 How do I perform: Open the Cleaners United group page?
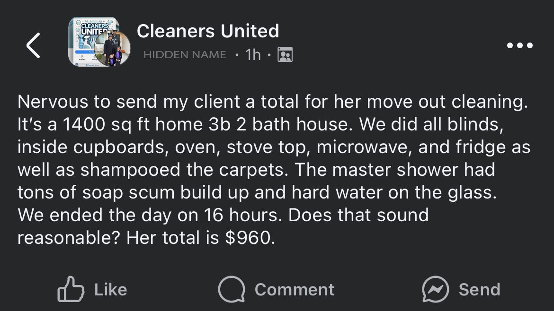pyautogui.click(x=208, y=31)
